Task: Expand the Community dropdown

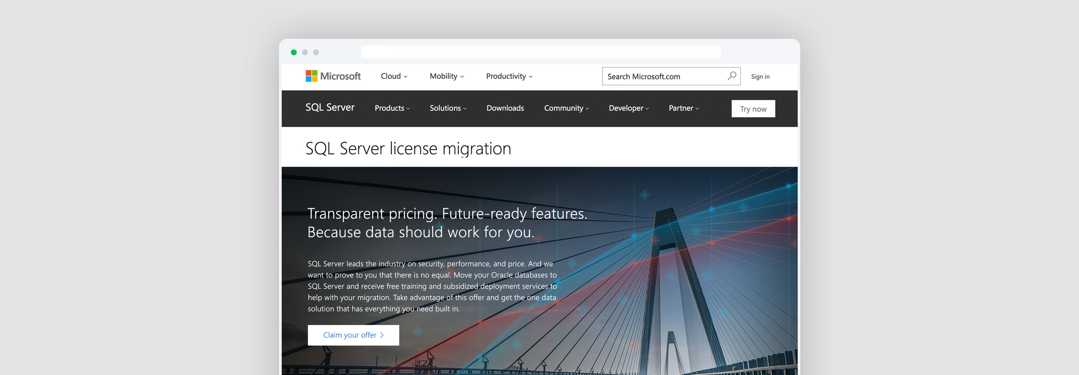Action: coord(566,108)
